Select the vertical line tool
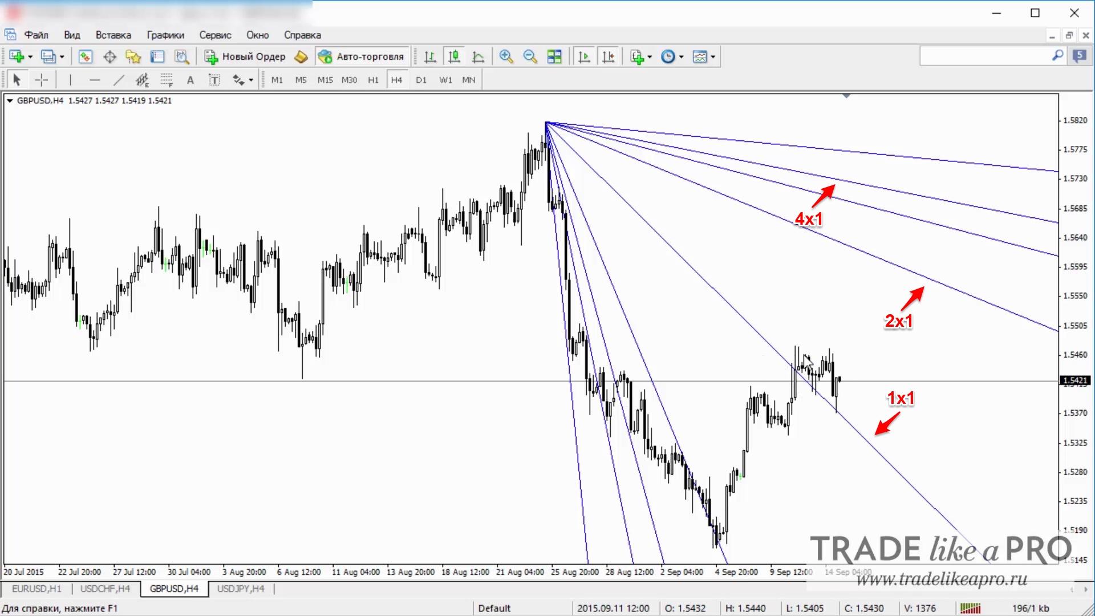 (x=71, y=80)
